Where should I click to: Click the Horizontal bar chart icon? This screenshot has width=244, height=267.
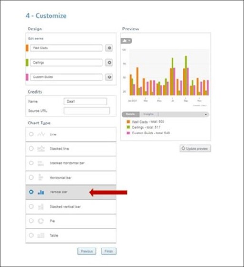coord(41,177)
